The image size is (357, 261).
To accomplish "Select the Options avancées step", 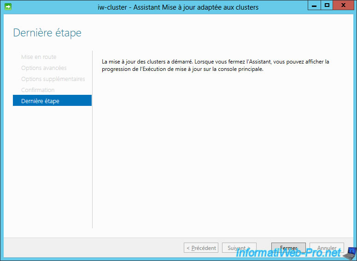I will click(44, 68).
